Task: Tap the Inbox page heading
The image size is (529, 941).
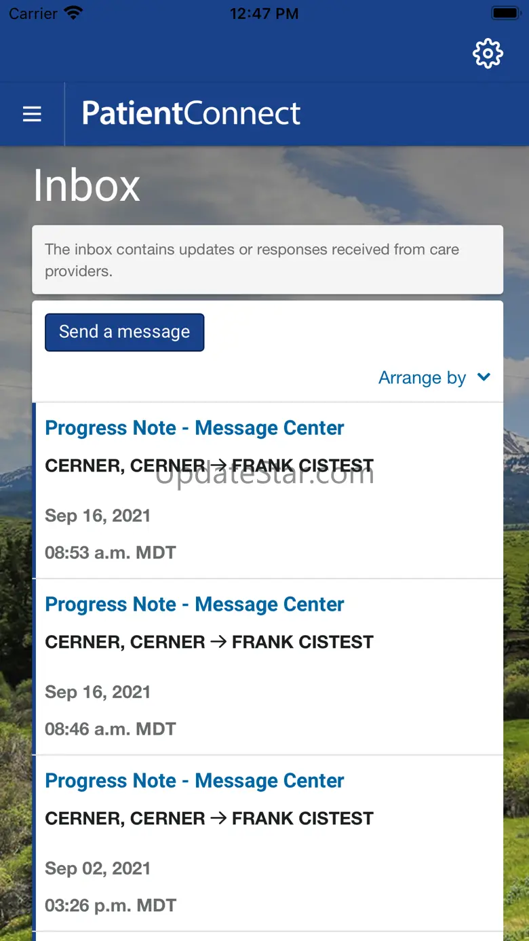Action: (87, 185)
